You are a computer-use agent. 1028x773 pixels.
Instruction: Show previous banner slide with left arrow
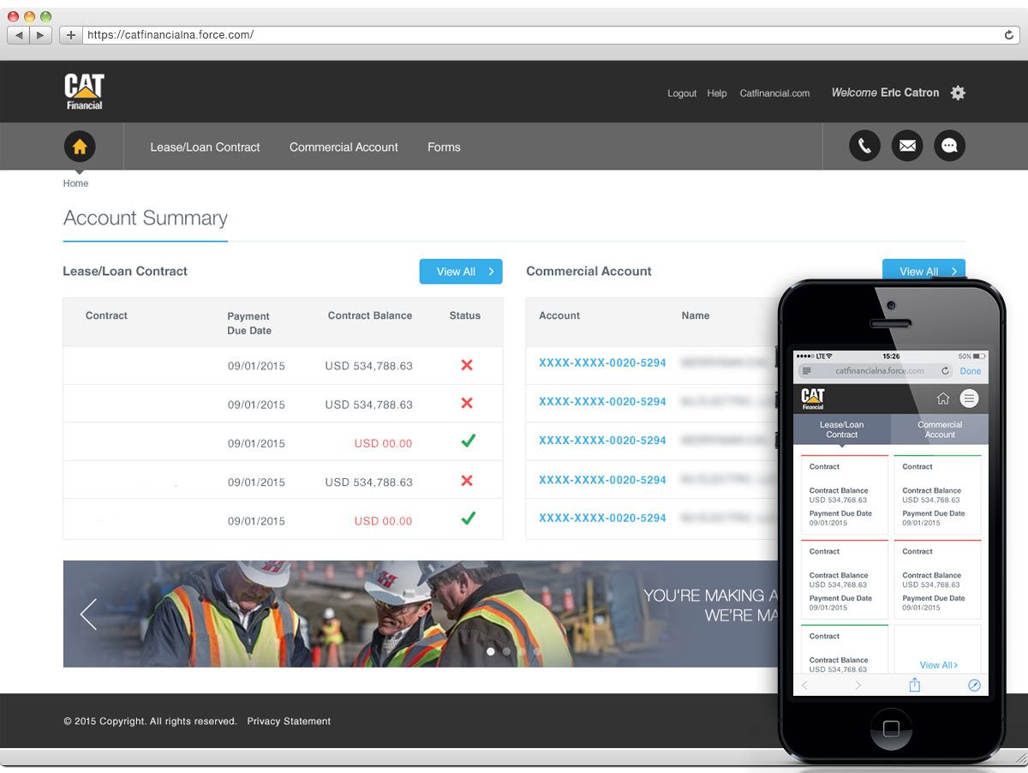(88, 614)
